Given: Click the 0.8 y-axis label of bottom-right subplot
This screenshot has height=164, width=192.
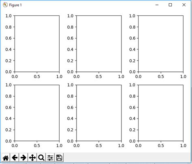Looking at the screenshot, I should (x=132, y=96).
